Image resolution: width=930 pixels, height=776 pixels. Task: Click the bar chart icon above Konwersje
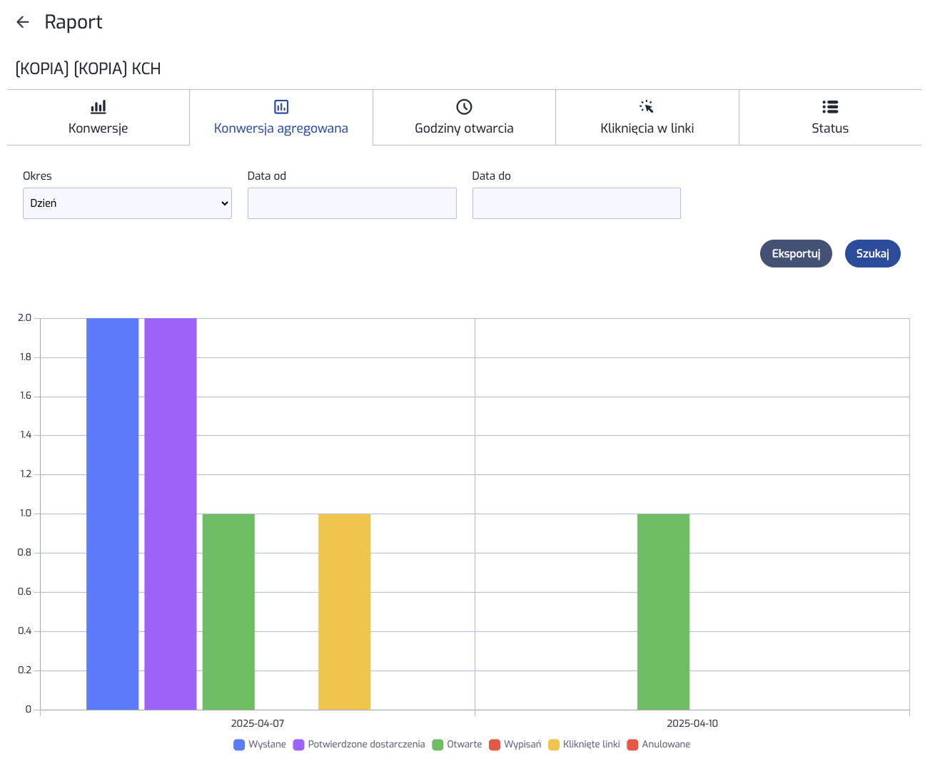98,107
